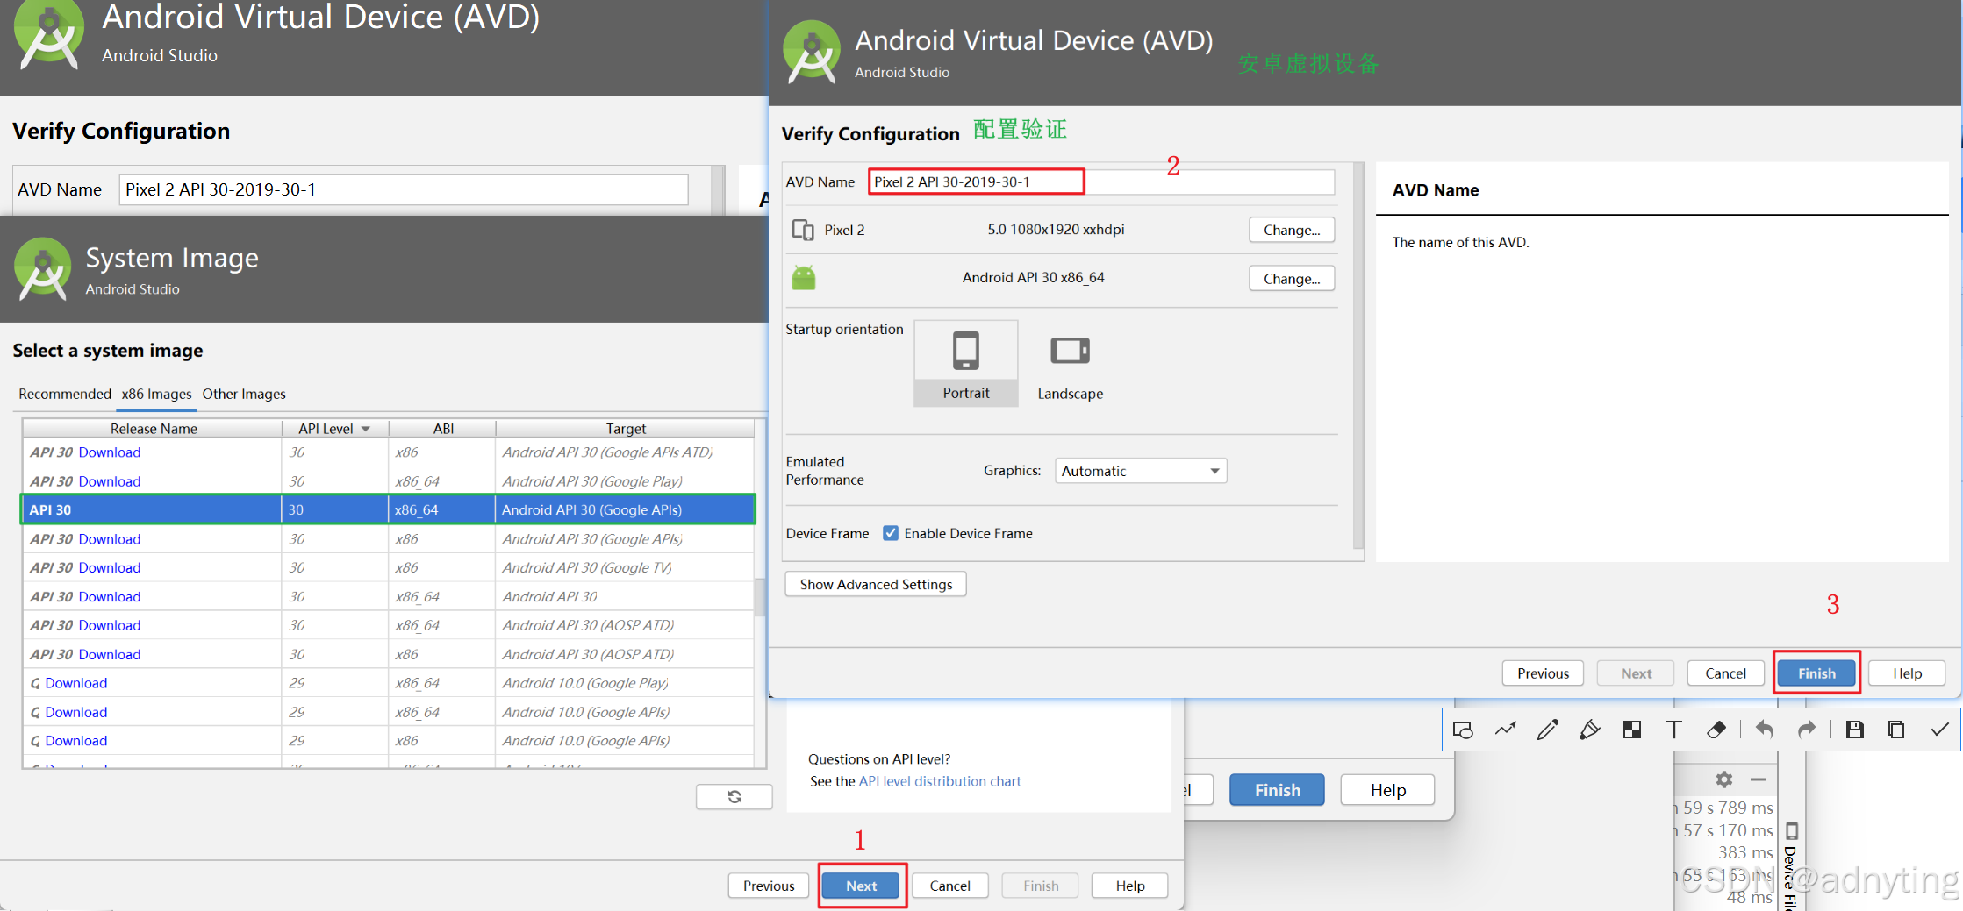Download API 30 AOSP ATD x86 image
The image size is (1963, 911).
tap(109, 655)
